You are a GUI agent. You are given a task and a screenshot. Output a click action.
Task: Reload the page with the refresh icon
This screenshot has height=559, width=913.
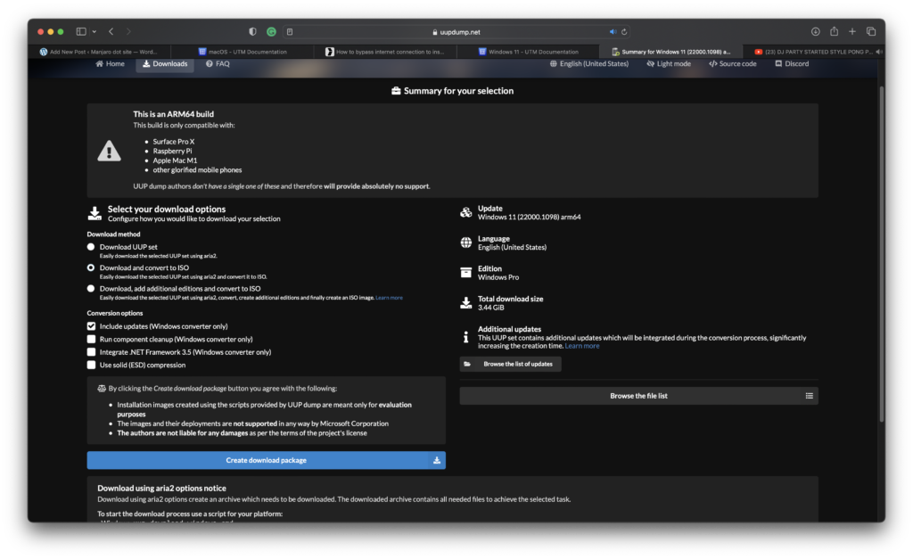623,31
